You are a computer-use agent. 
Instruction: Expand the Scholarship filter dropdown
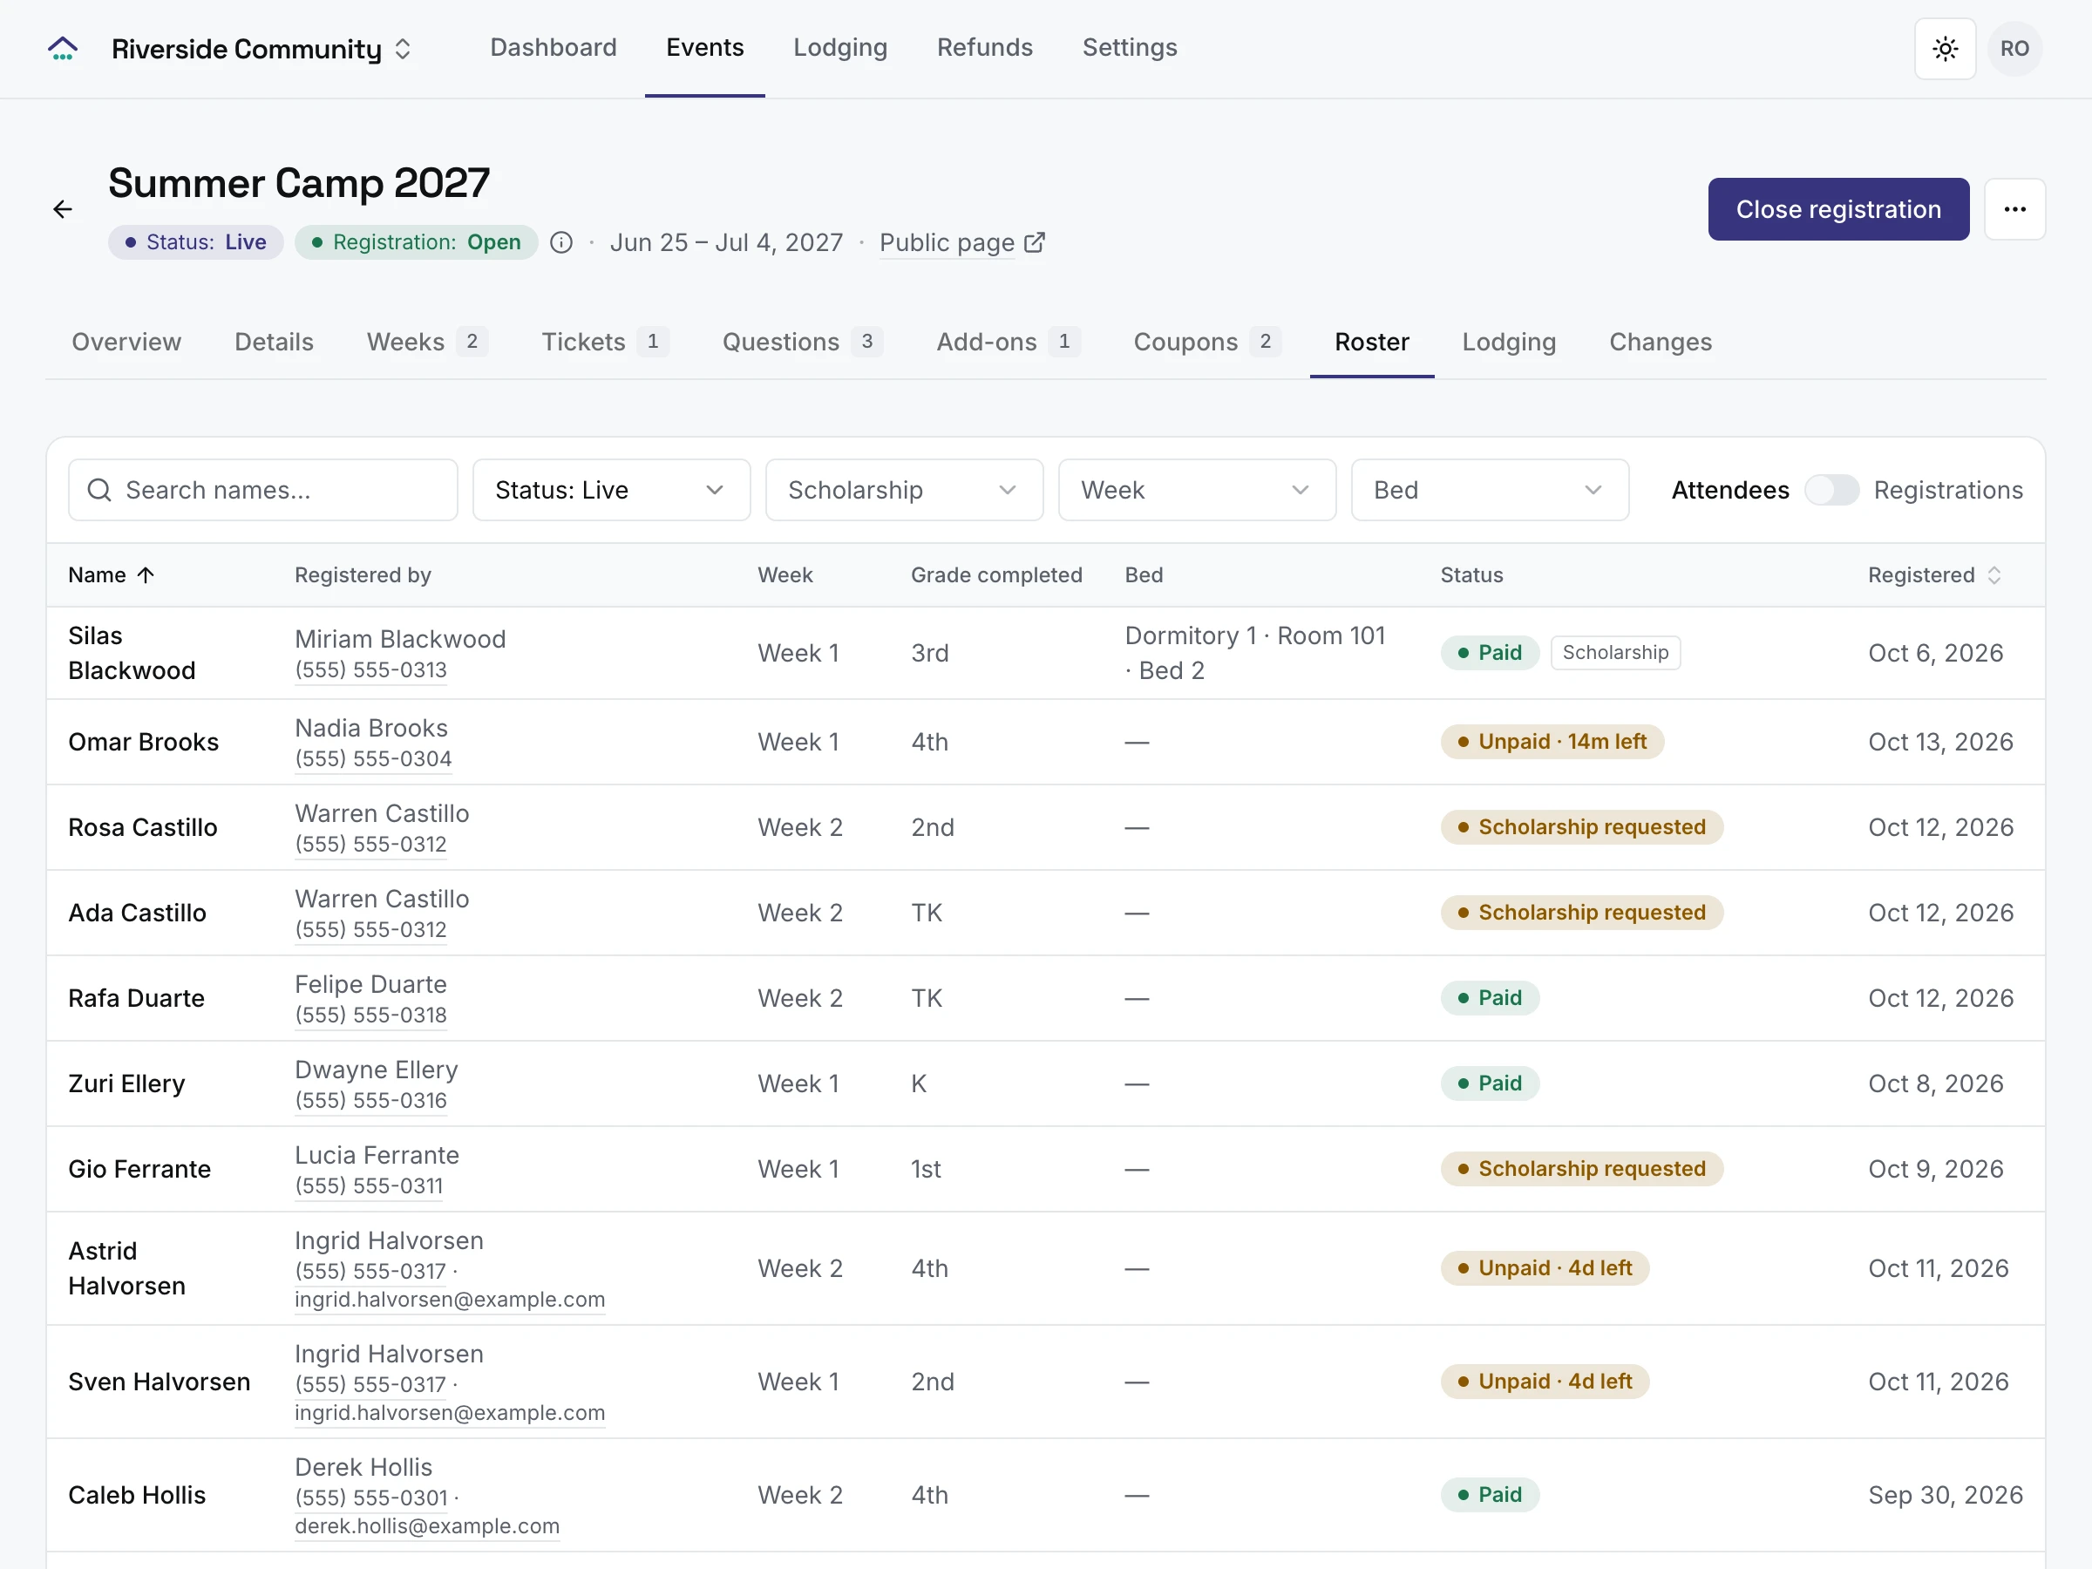pos(904,490)
